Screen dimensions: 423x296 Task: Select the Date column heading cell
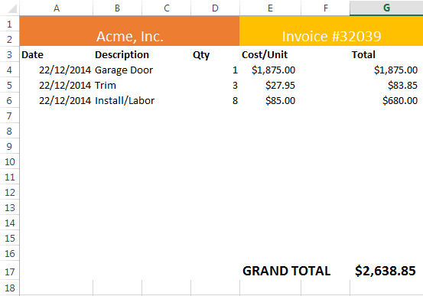point(57,54)
